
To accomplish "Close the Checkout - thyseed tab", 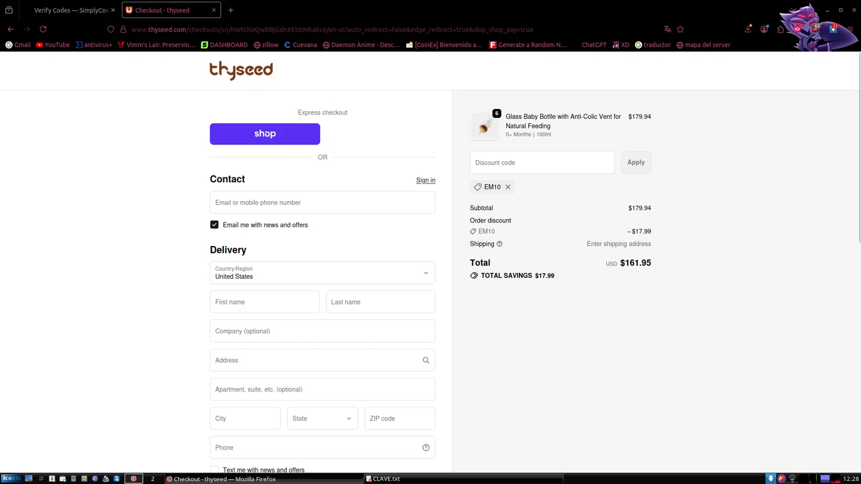I will [214, 10].
